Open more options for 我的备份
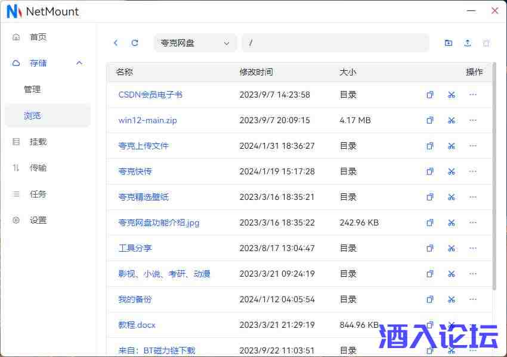 click(x=473, y=299)
